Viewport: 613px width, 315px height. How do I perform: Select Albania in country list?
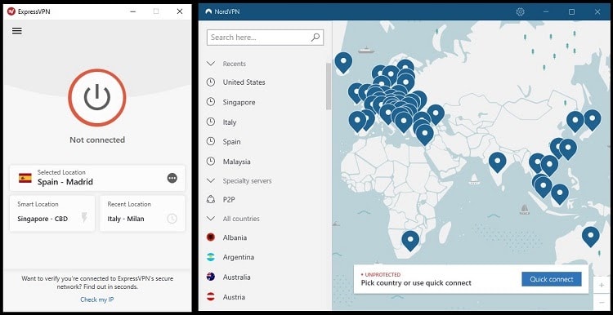pos(235,237)
